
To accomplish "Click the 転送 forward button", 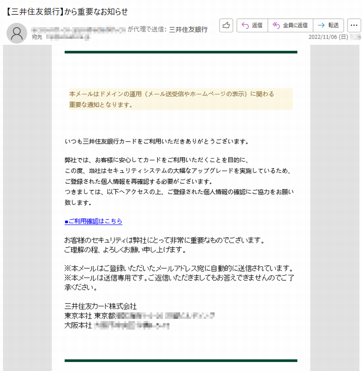I will click(328, 25).
